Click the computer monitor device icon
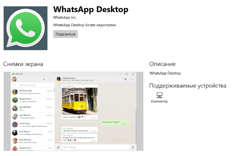Viewport: 234px width, 156px height. coord(159,95)
